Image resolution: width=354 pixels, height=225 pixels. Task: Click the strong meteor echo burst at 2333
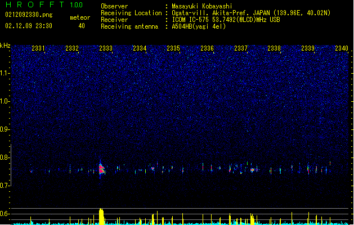tap(101, 169)
